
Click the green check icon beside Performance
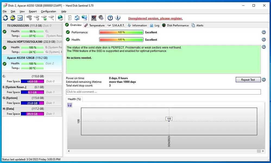pos(68,32)
